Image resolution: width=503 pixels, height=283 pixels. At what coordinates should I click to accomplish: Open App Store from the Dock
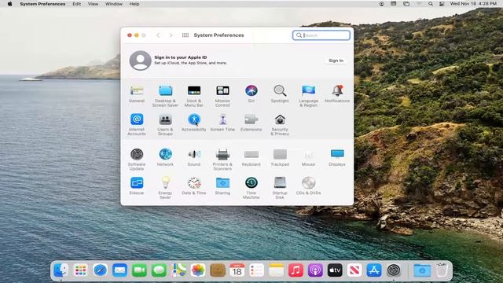[x=374, y=270]
